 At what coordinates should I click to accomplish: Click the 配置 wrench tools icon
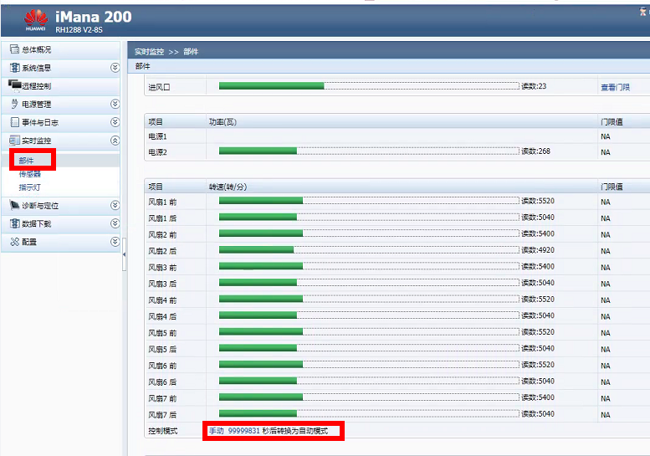14,242
